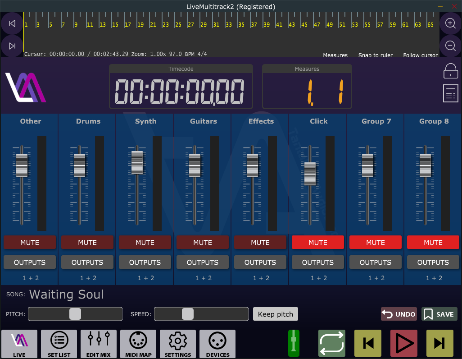Viewport: 462px width, 359px height.
Task: Click the Drums group name label
Action: tap(88, 121)
